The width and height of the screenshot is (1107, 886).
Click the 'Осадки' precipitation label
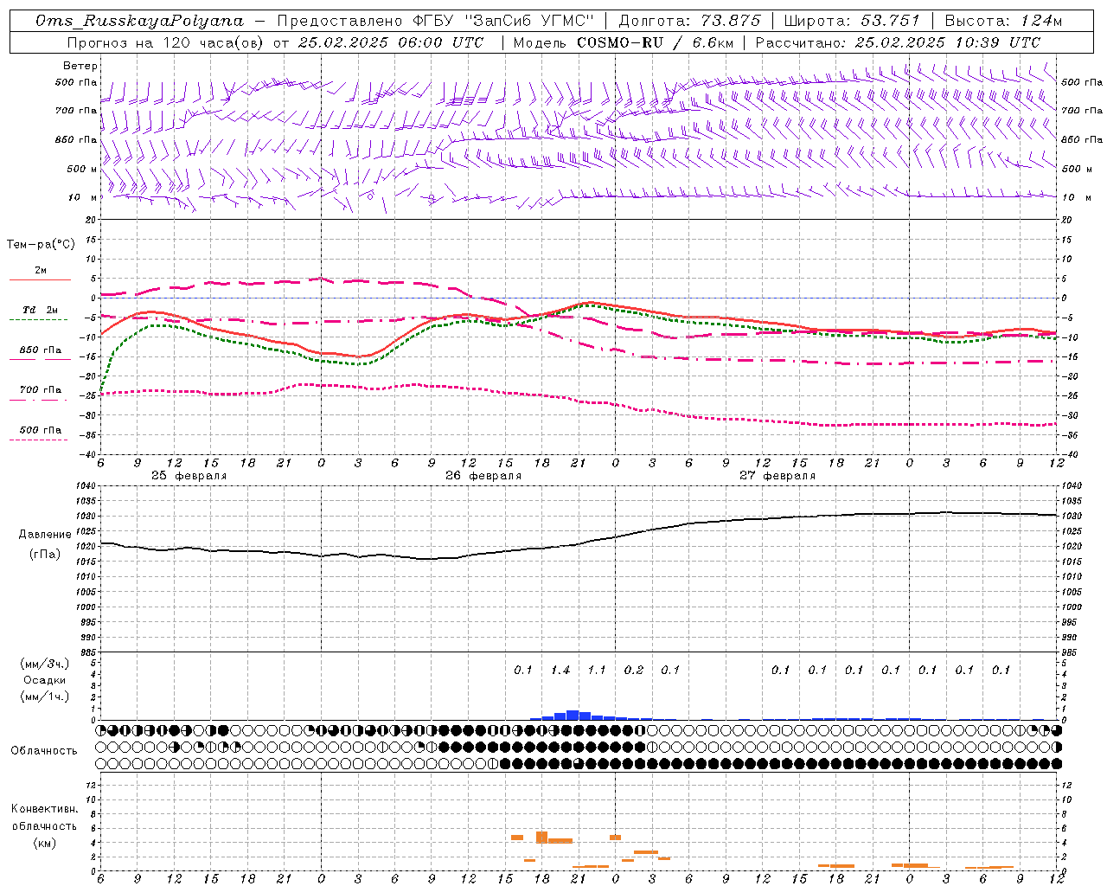[44, 680]
